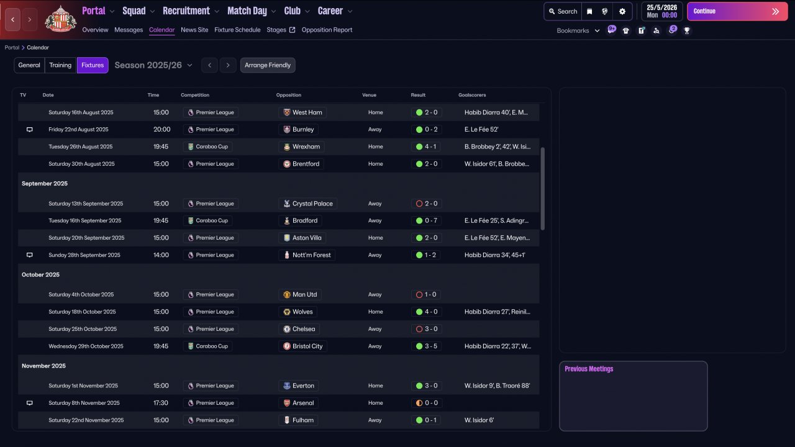Sort fixtures by the Date column header
Viewport: 795px width, 447px height.
(x=48, y=95)
